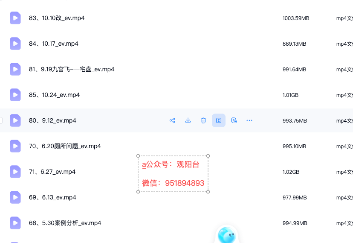Click the rename icon in hovered row
The height and width of the screenshot is (243, 353).
click(219, 120)
